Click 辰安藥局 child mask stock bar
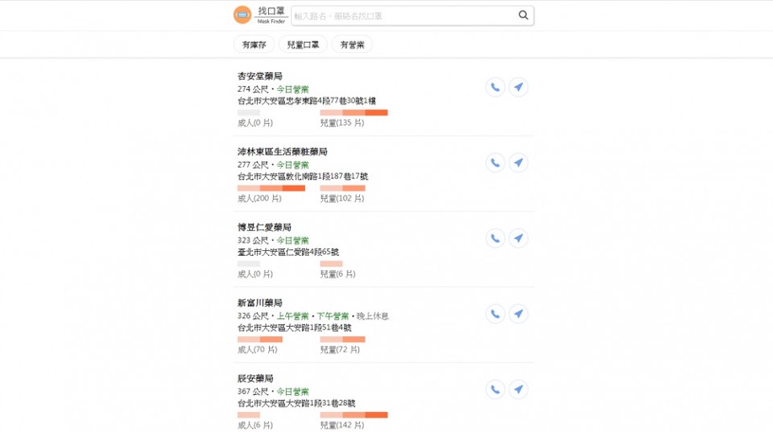 (354, 415)
